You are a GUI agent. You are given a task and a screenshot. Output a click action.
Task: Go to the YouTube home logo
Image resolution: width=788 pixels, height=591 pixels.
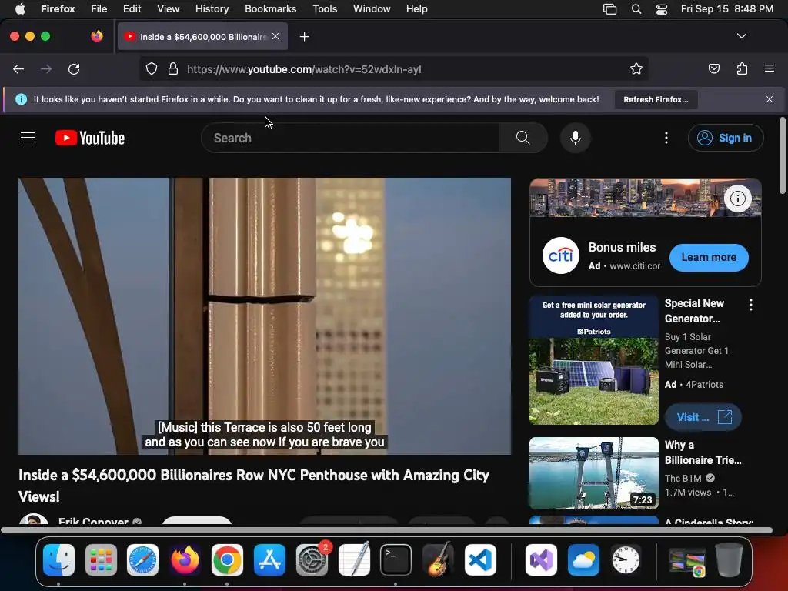pyautogui.click(x=90, y=138)
